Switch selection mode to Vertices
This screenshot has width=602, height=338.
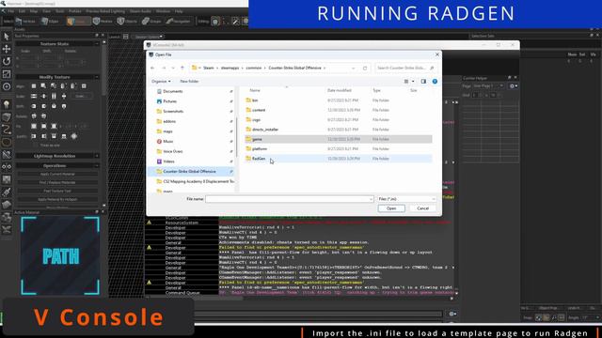point(25,21)
